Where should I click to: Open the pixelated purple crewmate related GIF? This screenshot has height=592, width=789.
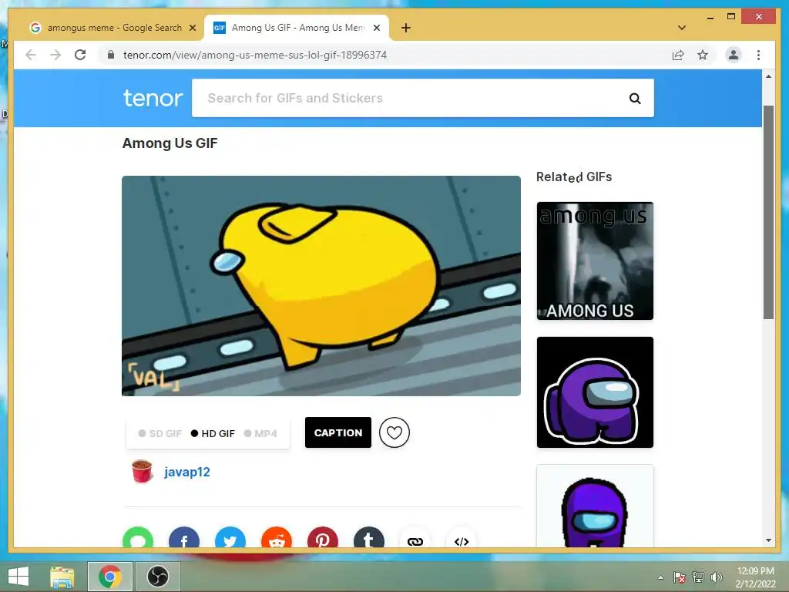[595, 506]
